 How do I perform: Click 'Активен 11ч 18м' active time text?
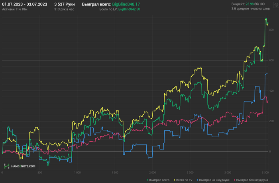tap(15, 9)
